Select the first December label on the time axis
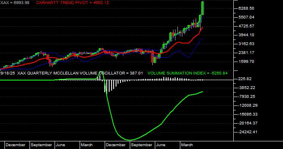 [15, 145]
